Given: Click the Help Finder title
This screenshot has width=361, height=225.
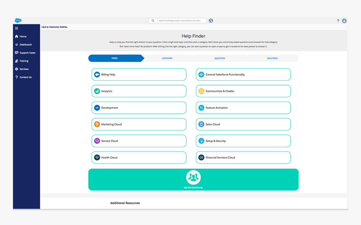Looking at the screenshot, I should coord(194,36).
